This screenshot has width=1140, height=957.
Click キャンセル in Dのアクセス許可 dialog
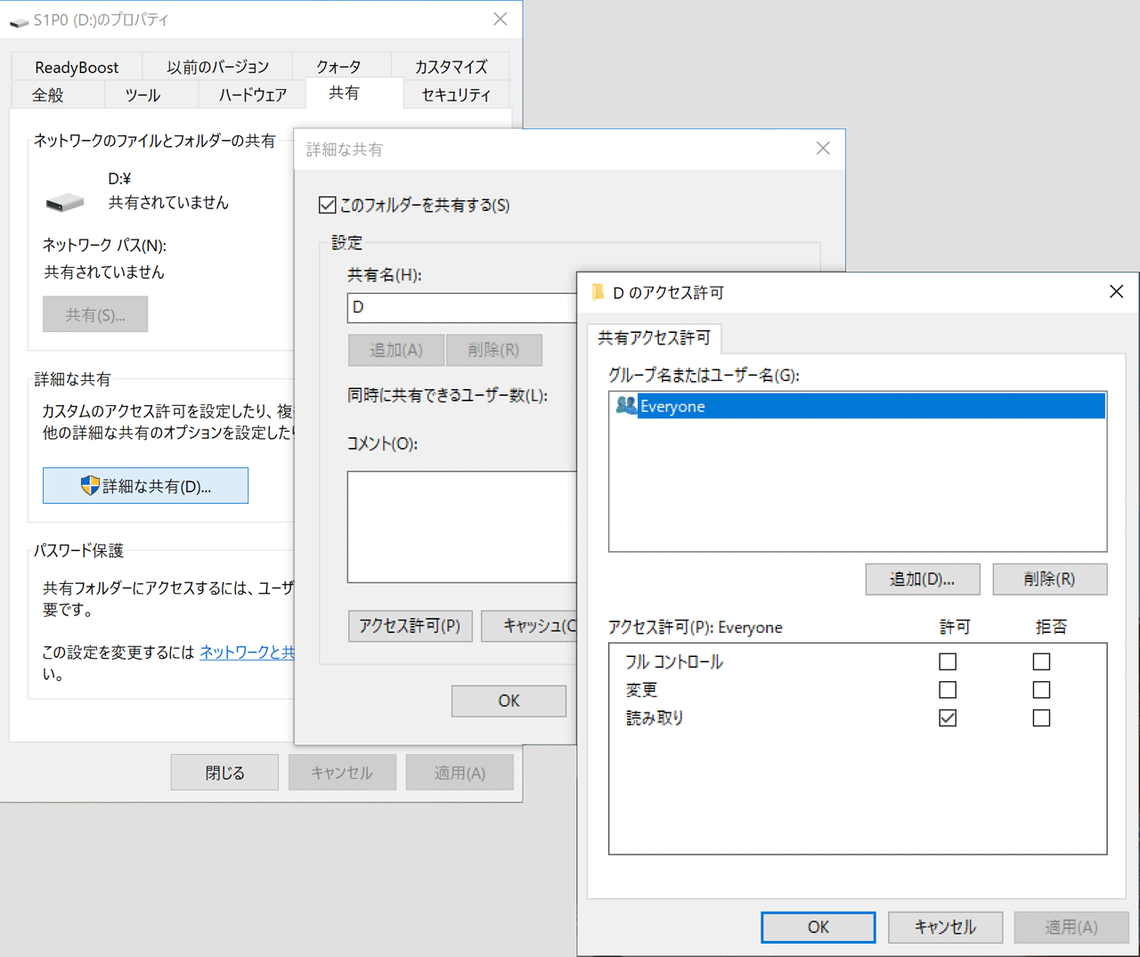tap(946, 927)
